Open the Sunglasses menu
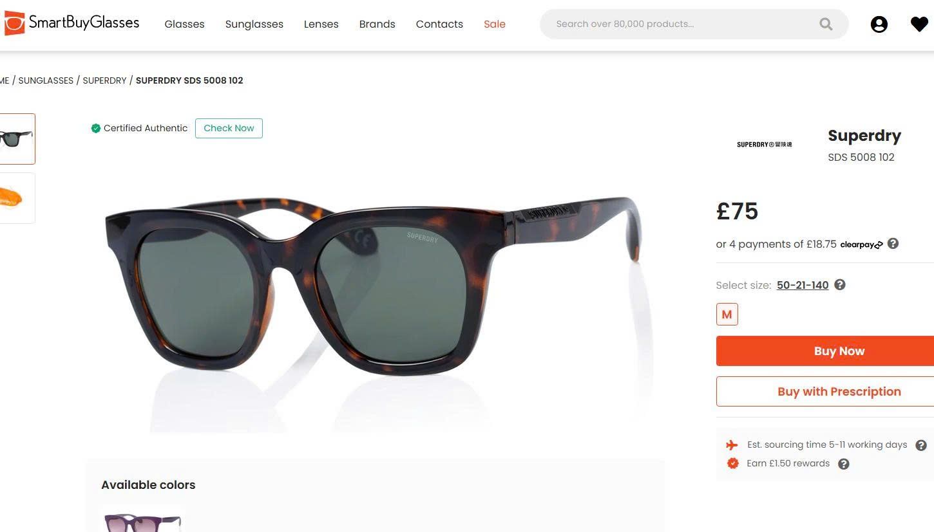This screenshot has height=532, width=934. click(254, 24)
